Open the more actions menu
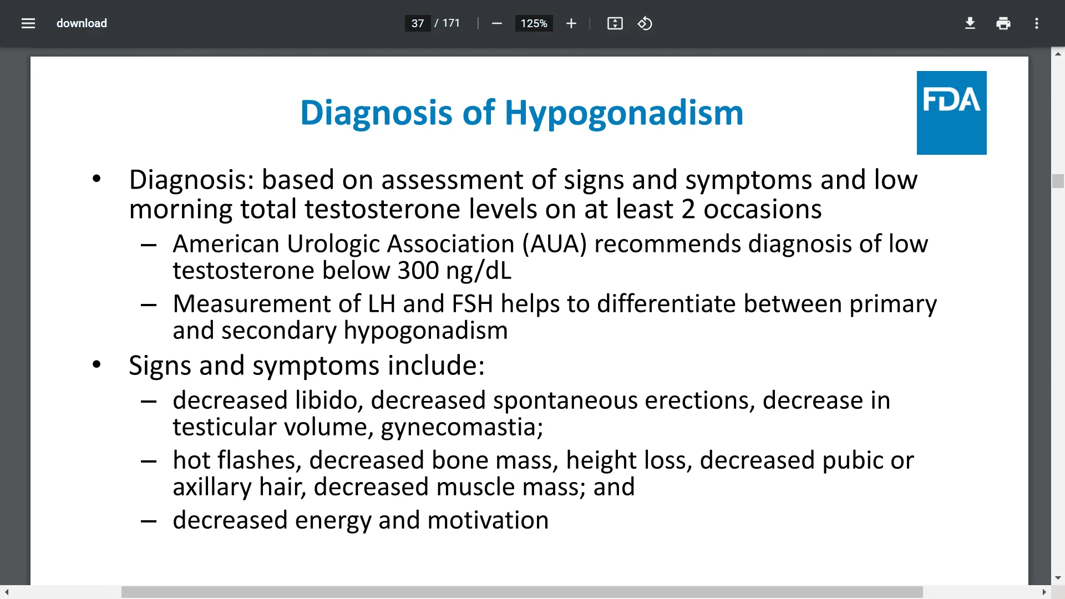 pos(1037,23)
